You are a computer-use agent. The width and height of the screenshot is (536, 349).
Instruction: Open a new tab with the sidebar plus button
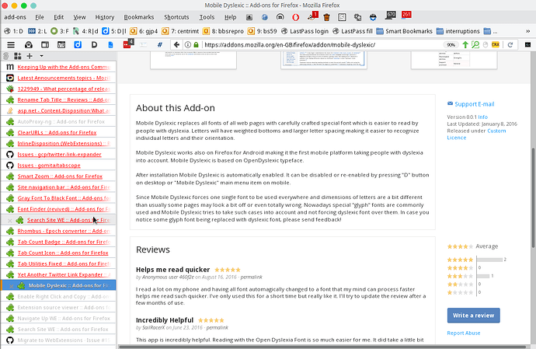(x=30, y=56)
